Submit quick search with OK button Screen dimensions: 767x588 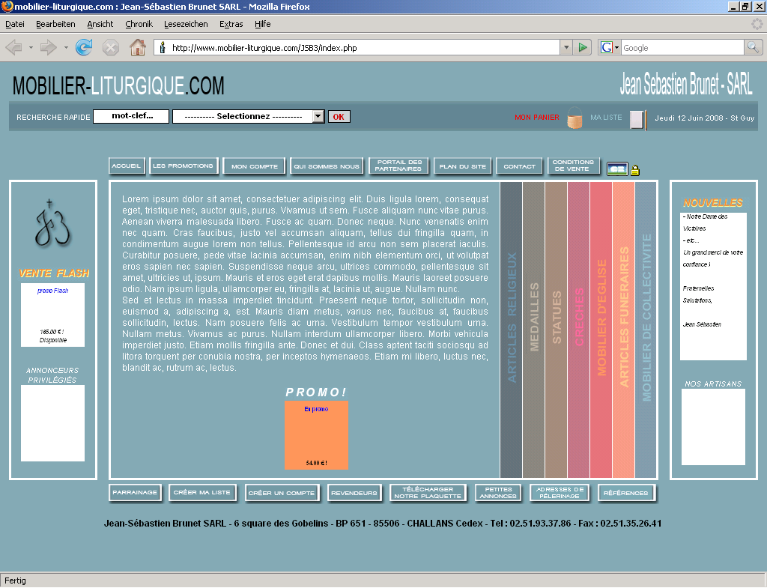pyautogui.click(x=339, y=117)
